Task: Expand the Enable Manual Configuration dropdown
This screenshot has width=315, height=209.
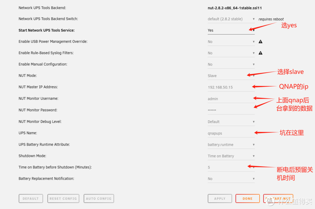Action: coord(231,64)
